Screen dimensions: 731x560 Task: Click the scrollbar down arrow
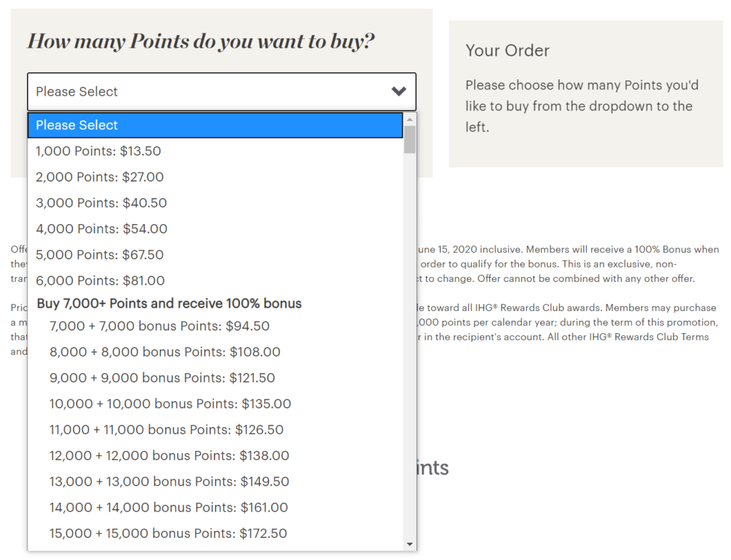410,544
